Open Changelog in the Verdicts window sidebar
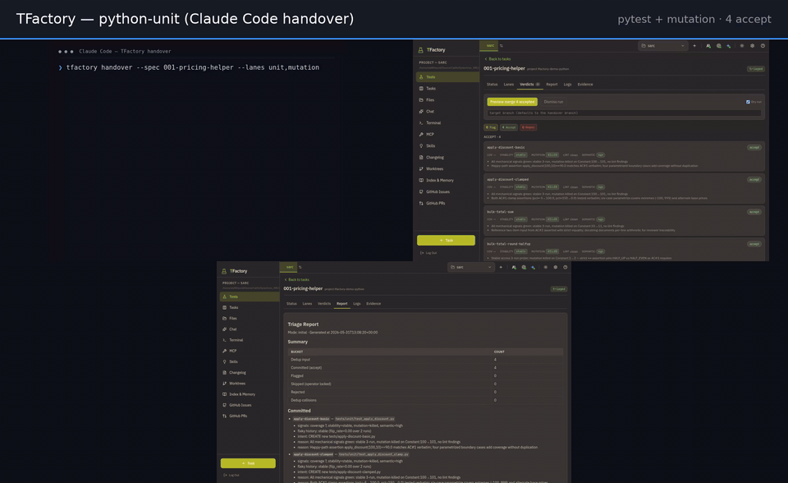Screen dimensions: 788x483 pos(447,158)
